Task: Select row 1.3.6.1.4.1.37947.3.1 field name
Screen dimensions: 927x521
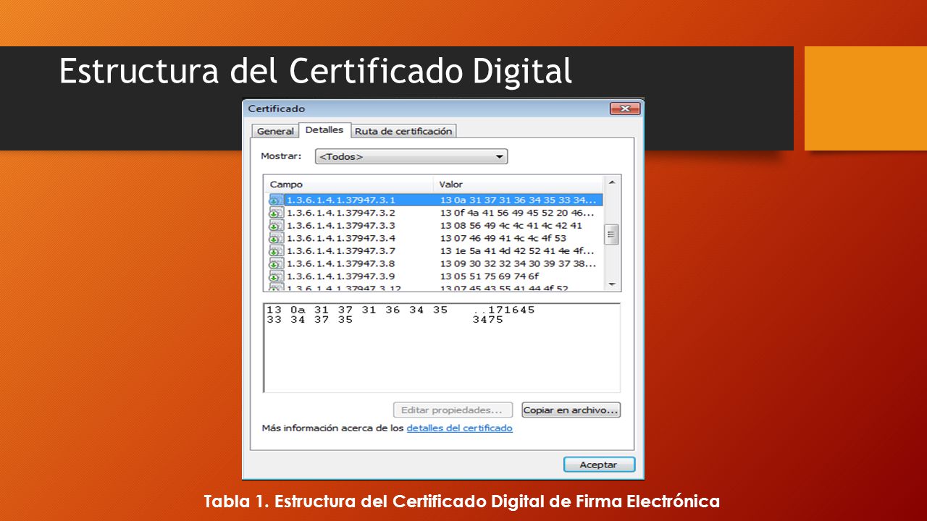Action: click(341, 200)
